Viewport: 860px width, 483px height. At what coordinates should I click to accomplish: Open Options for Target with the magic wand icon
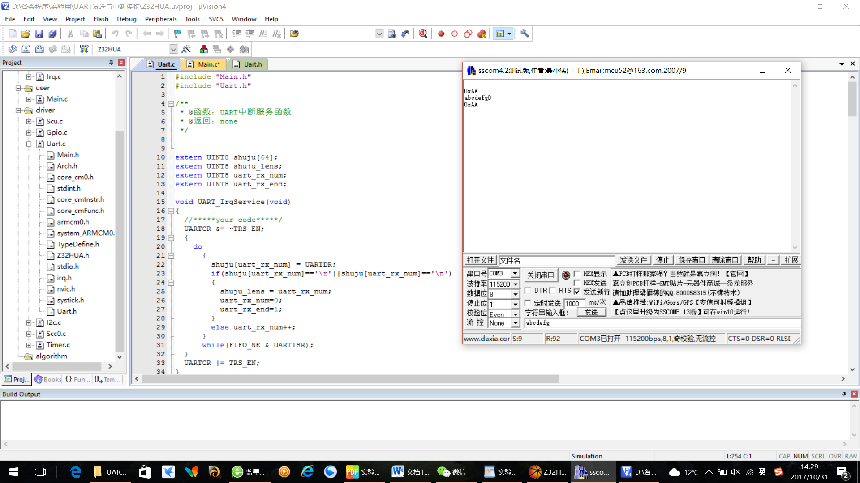[x=186, y=49]
